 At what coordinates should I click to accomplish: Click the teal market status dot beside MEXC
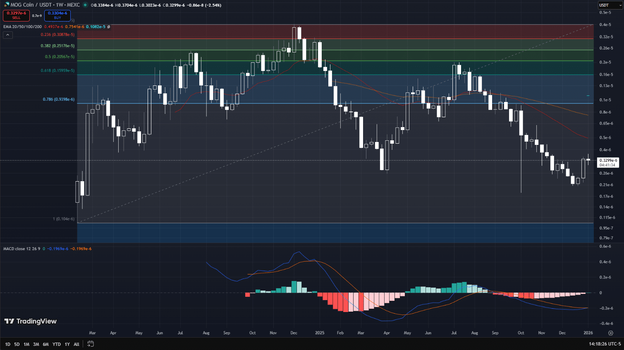[86, 5]
